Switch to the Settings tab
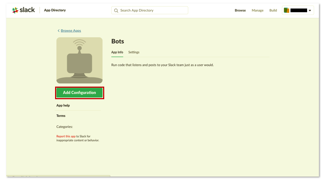The image size is (323, 181). click(134, 52)
